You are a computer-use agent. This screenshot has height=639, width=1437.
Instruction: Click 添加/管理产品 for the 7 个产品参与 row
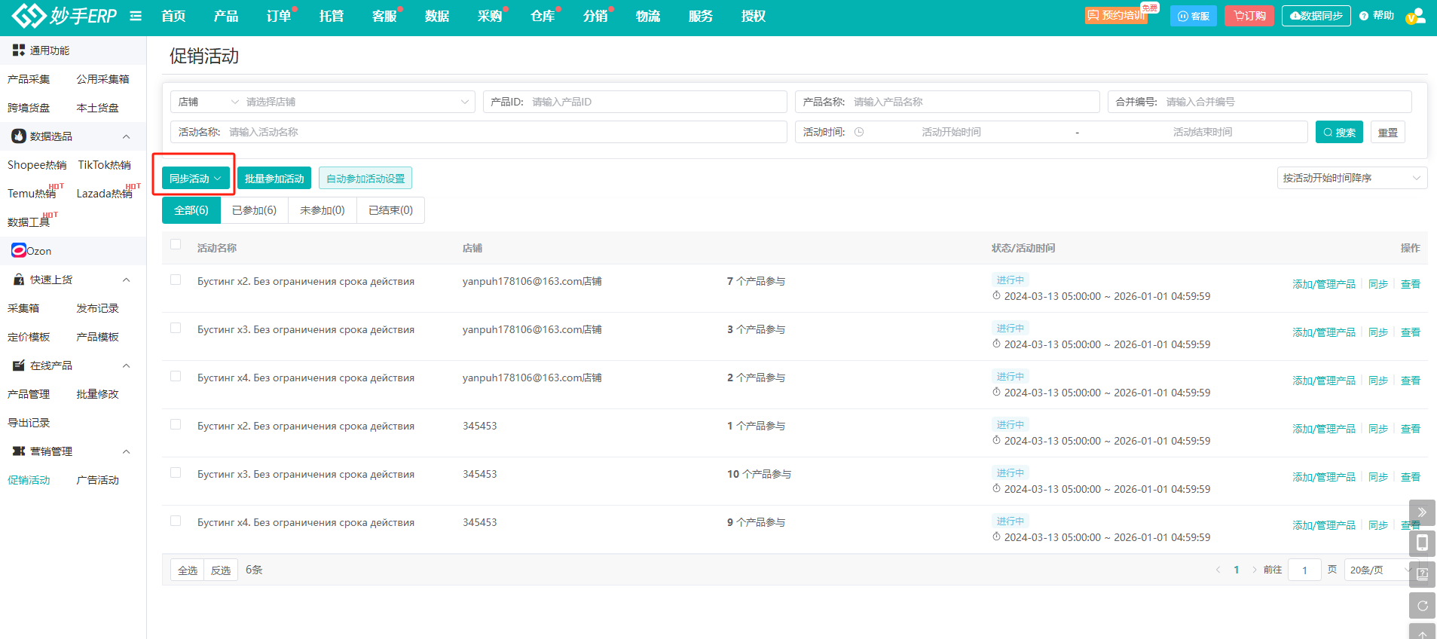pos(1324,284)
